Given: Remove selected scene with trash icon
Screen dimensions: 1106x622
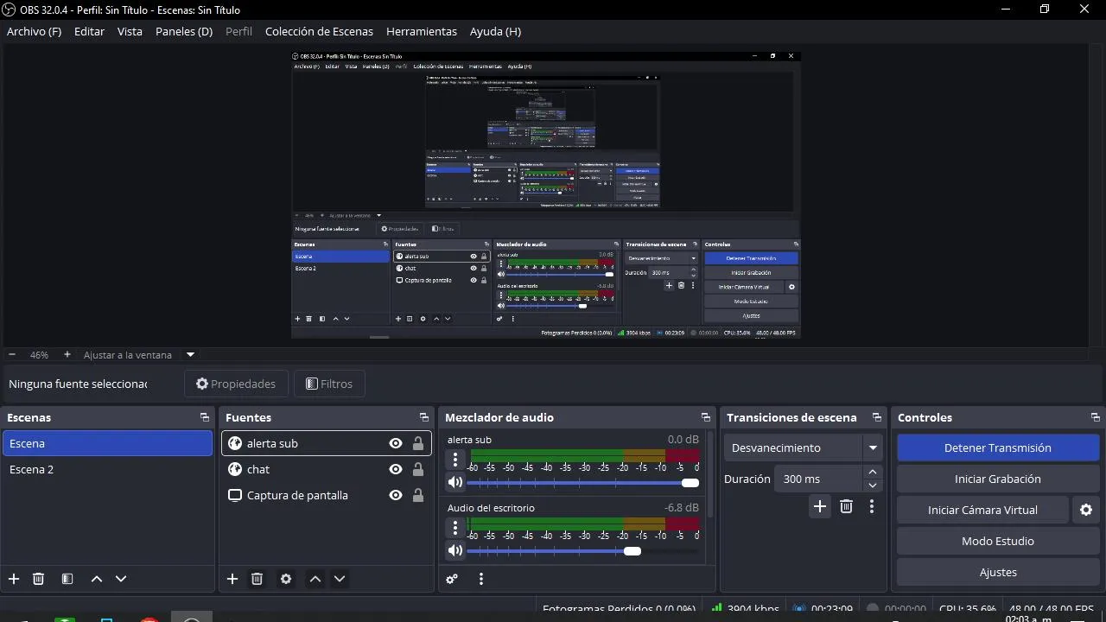Looking at the screenshot, I should click(38, 579).
